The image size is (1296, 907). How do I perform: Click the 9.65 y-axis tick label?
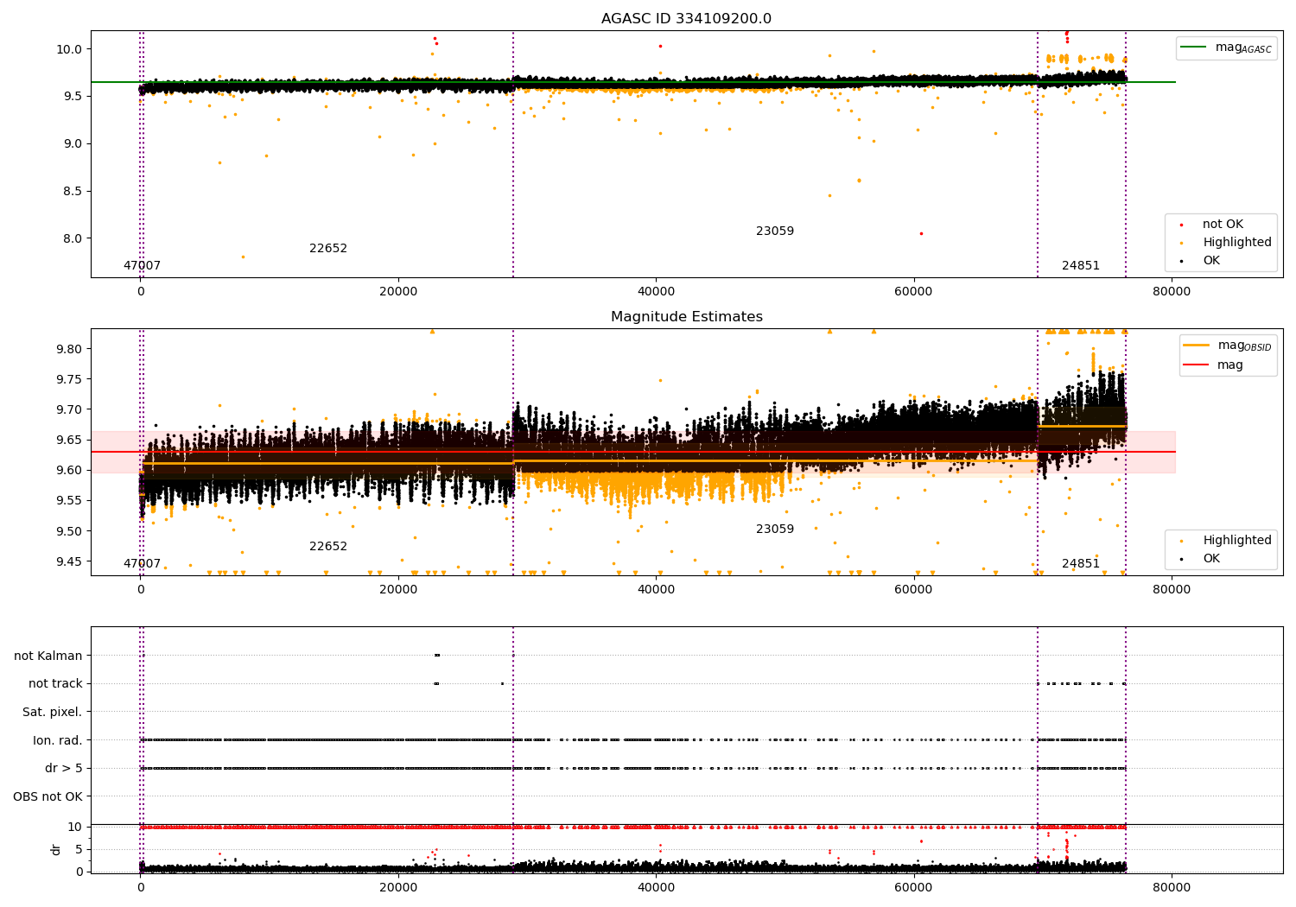pyautogui.click(x=69, y=441)
